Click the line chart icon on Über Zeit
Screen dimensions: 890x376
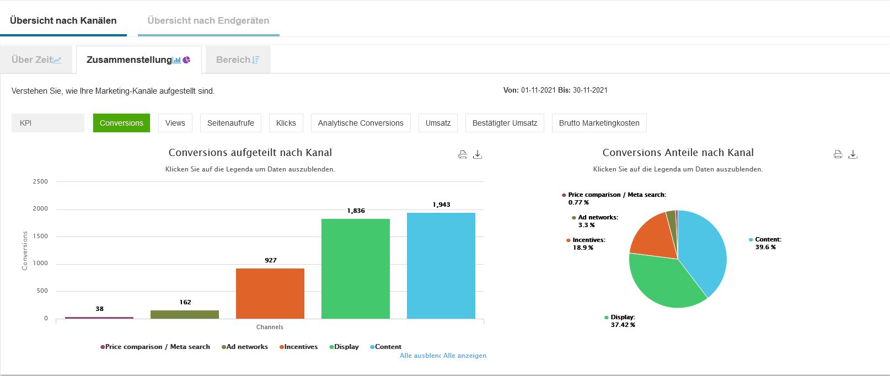(x=57, y=60)
